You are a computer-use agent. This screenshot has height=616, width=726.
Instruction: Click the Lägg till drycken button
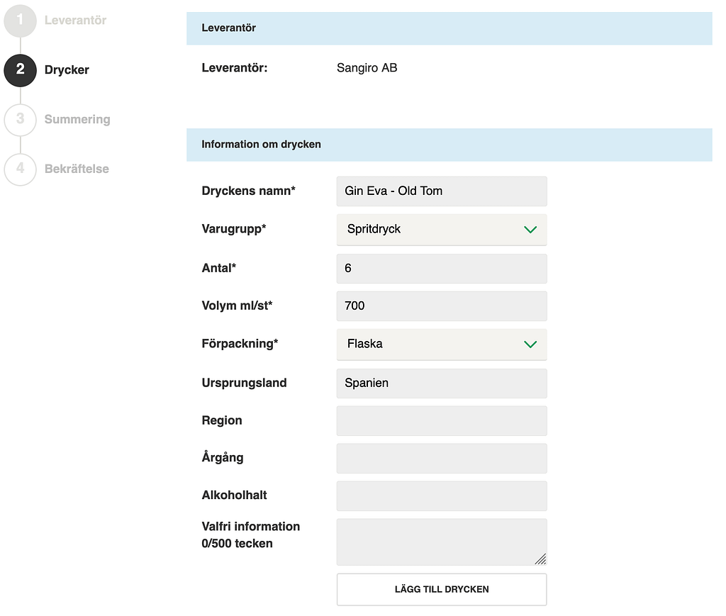[x=441, y=590]
